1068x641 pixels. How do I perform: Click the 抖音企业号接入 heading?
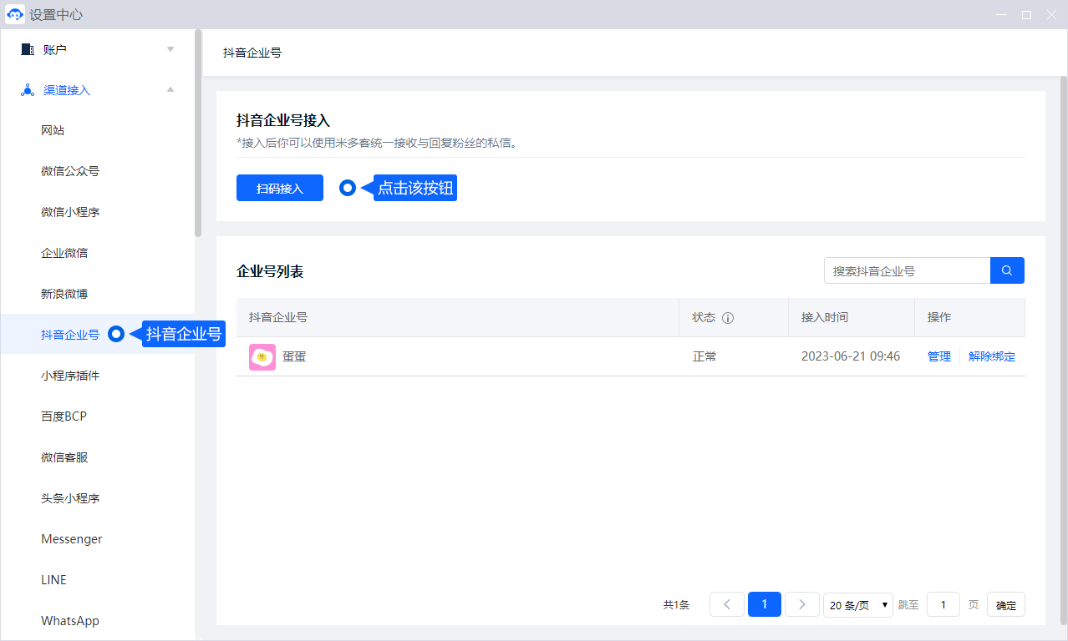[x=283, y=121]
